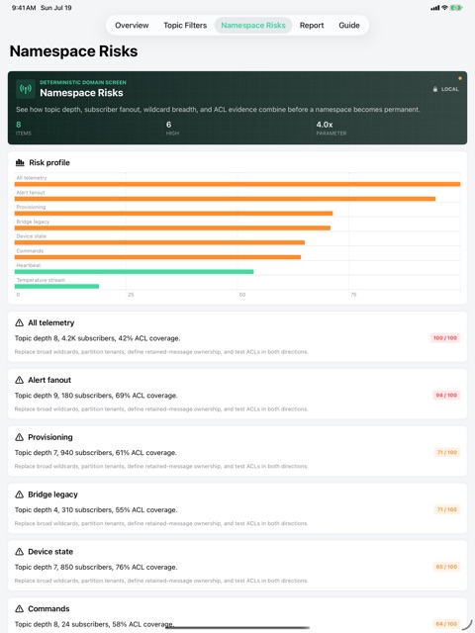
Task: Click the antenna broadcast icon in banner
Action: click(26, 89)
